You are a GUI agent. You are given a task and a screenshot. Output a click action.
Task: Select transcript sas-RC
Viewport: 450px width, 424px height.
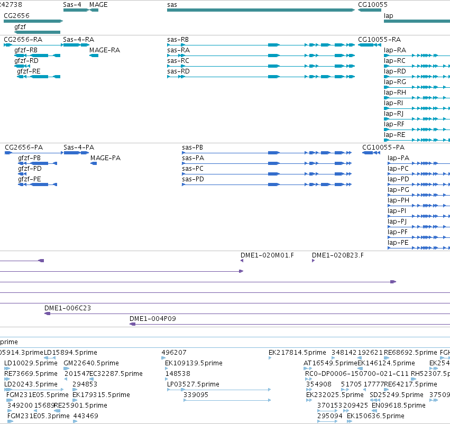(x=261, y=66)
